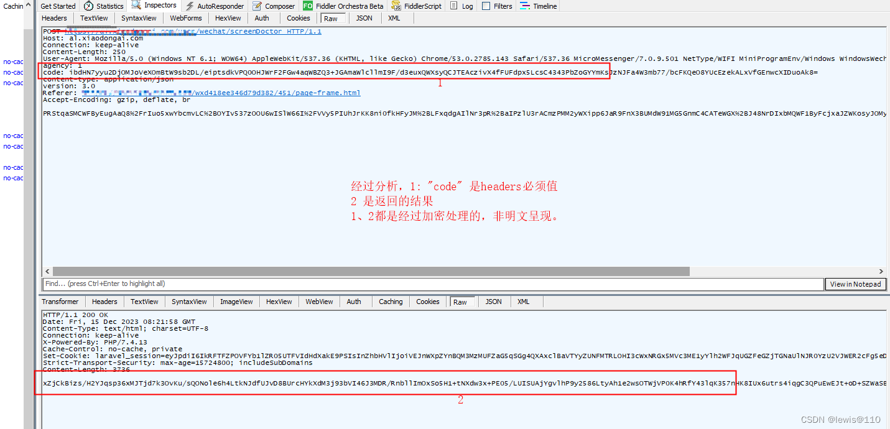Viewport: 890px width, 429px height.
Task: Open the response HexView tab
Action: tap(279, 302)
